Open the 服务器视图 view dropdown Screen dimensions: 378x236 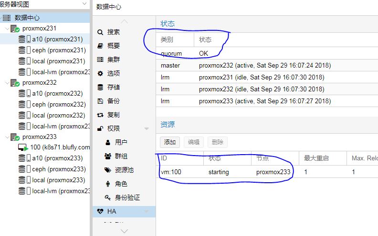(84, 4)
